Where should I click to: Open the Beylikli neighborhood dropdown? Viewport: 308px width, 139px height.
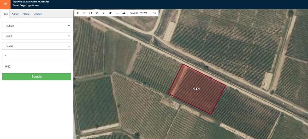[x=36, y=46]
